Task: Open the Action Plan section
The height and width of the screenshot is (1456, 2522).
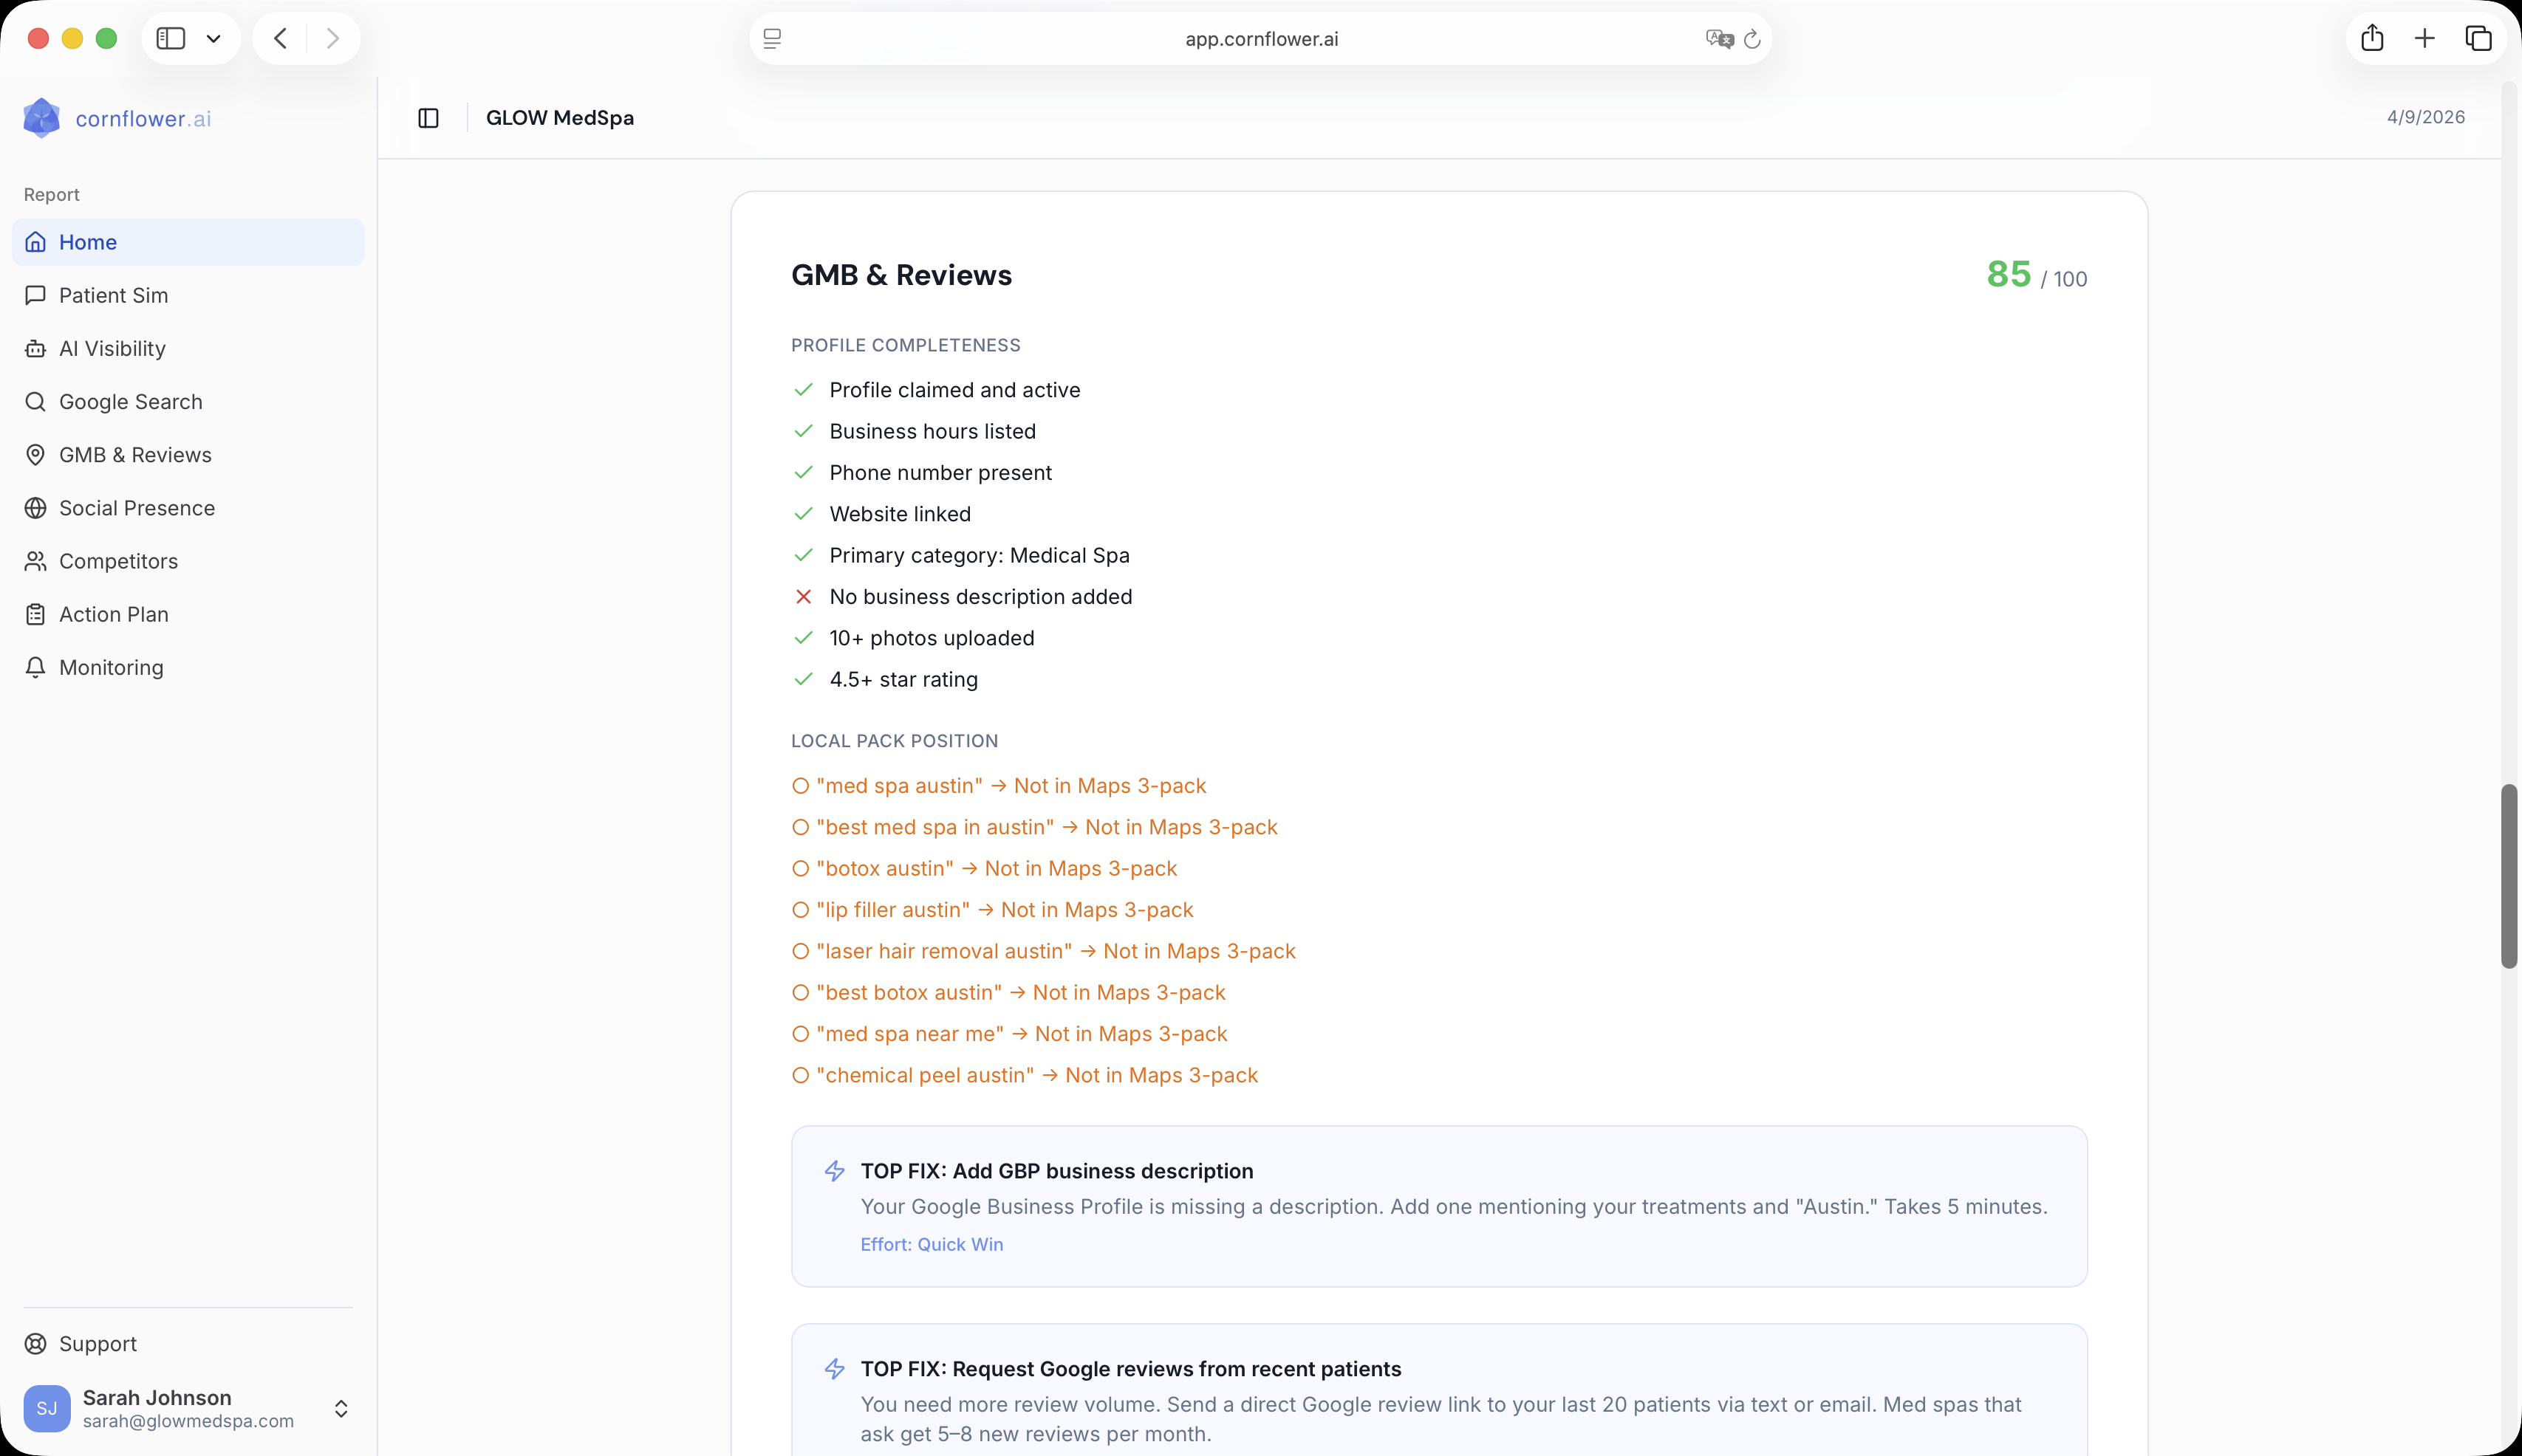Action: (113, 614)
